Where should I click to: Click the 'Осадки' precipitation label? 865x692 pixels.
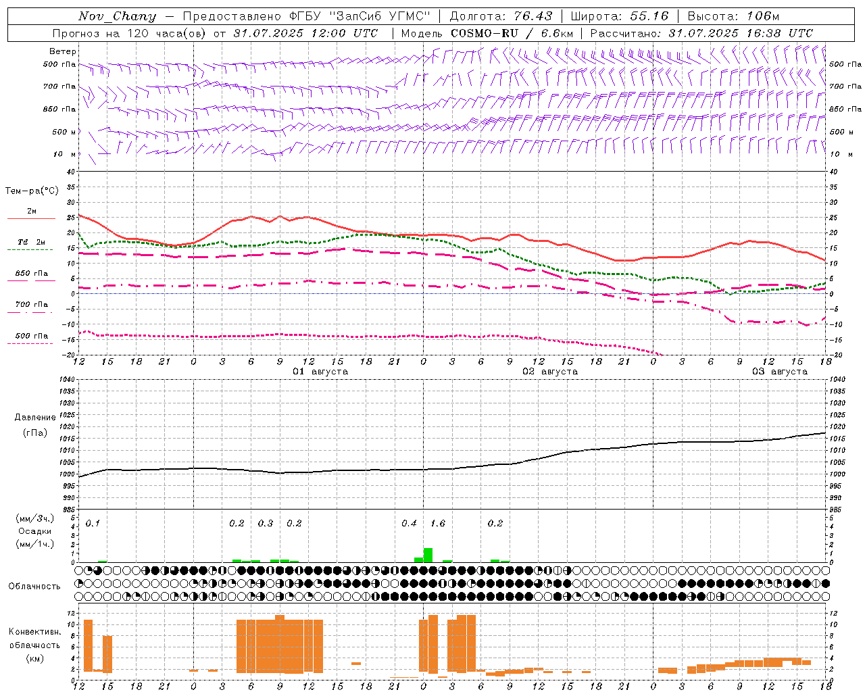(34, 531)
